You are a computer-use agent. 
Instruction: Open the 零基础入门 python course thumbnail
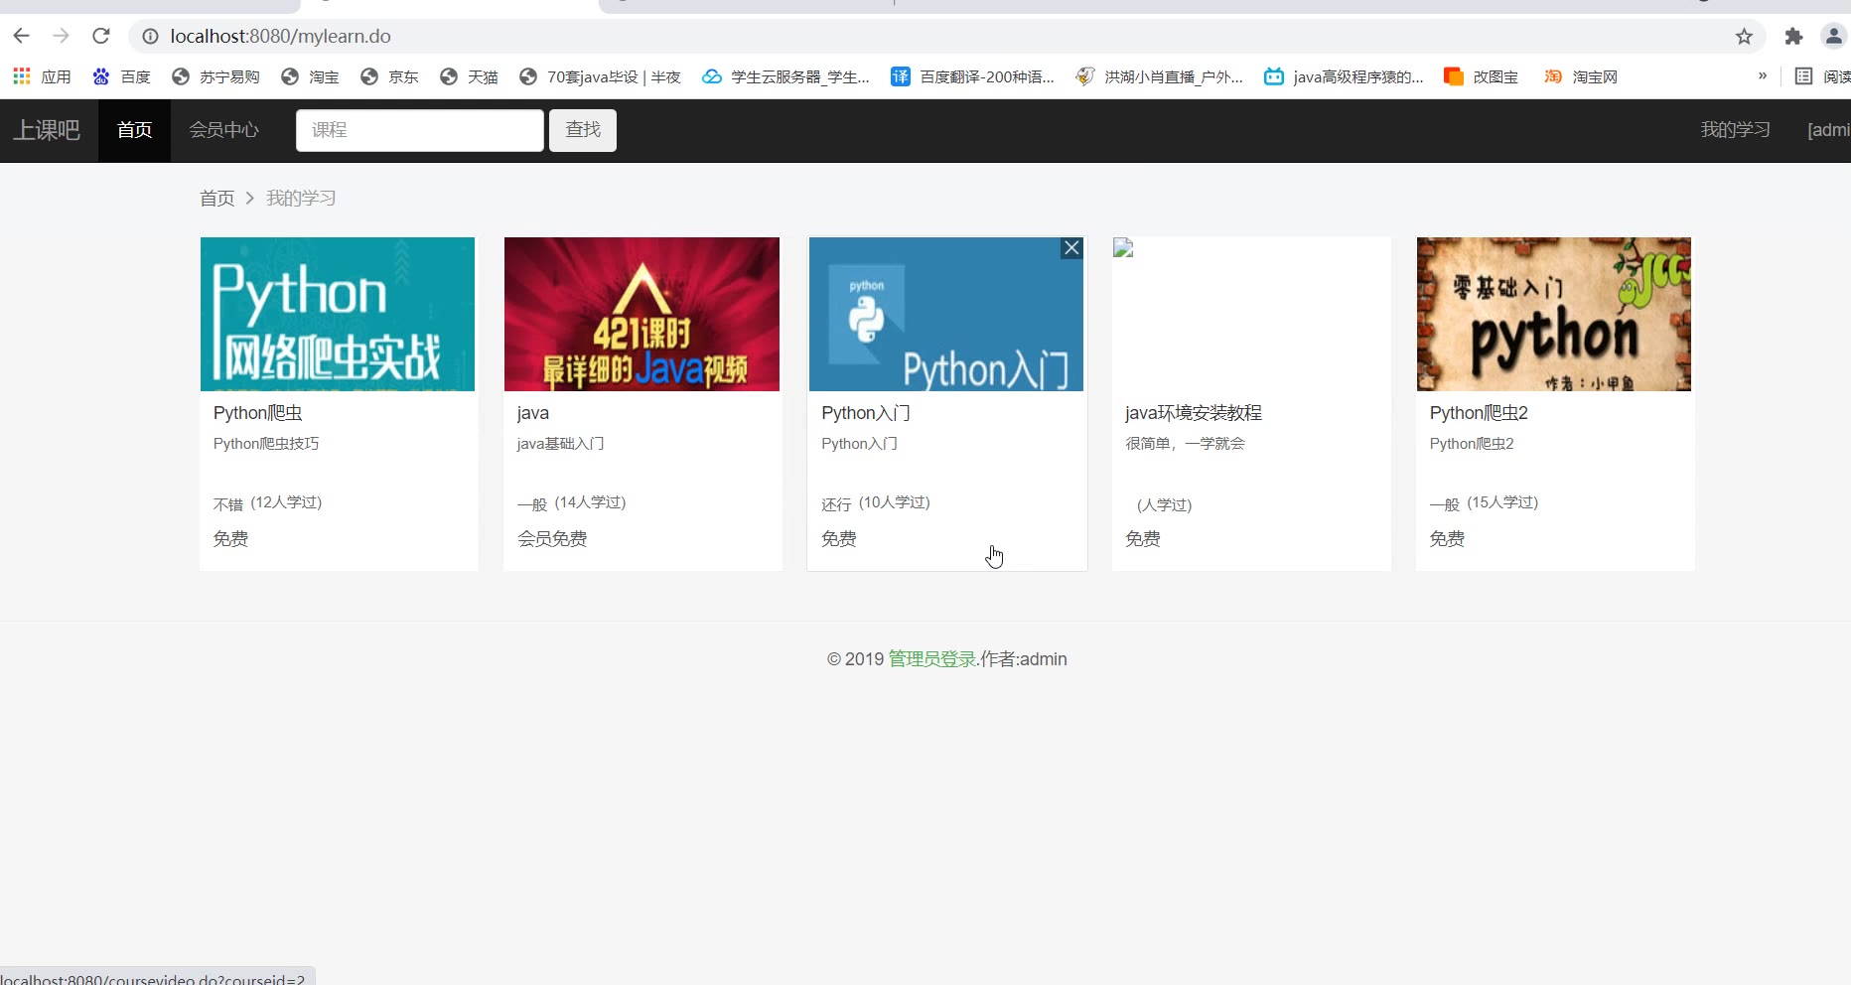pos(1554,314)
